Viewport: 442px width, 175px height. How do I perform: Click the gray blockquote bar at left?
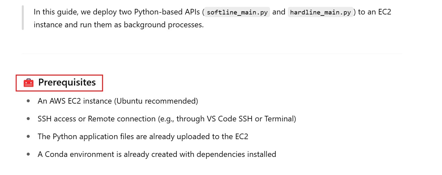tap(23, 18)
